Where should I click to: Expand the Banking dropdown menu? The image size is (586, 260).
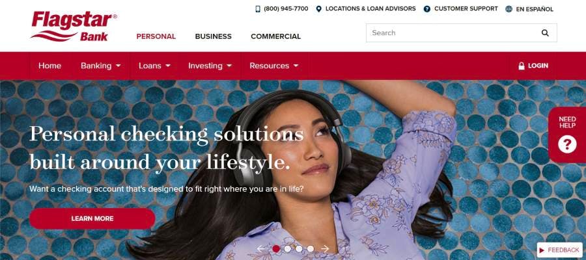pyautogui.click(x=100, y=66)
